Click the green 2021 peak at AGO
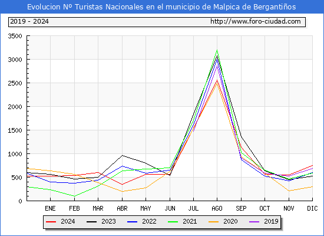 [x=217, y=50]
